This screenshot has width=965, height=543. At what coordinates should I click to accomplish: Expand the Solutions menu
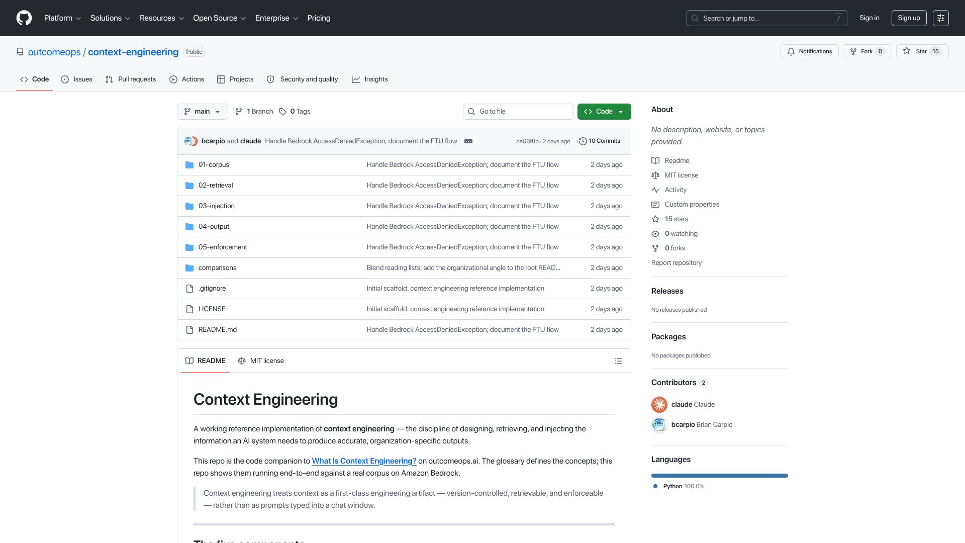pyautogui.click(x=110, y=18)
